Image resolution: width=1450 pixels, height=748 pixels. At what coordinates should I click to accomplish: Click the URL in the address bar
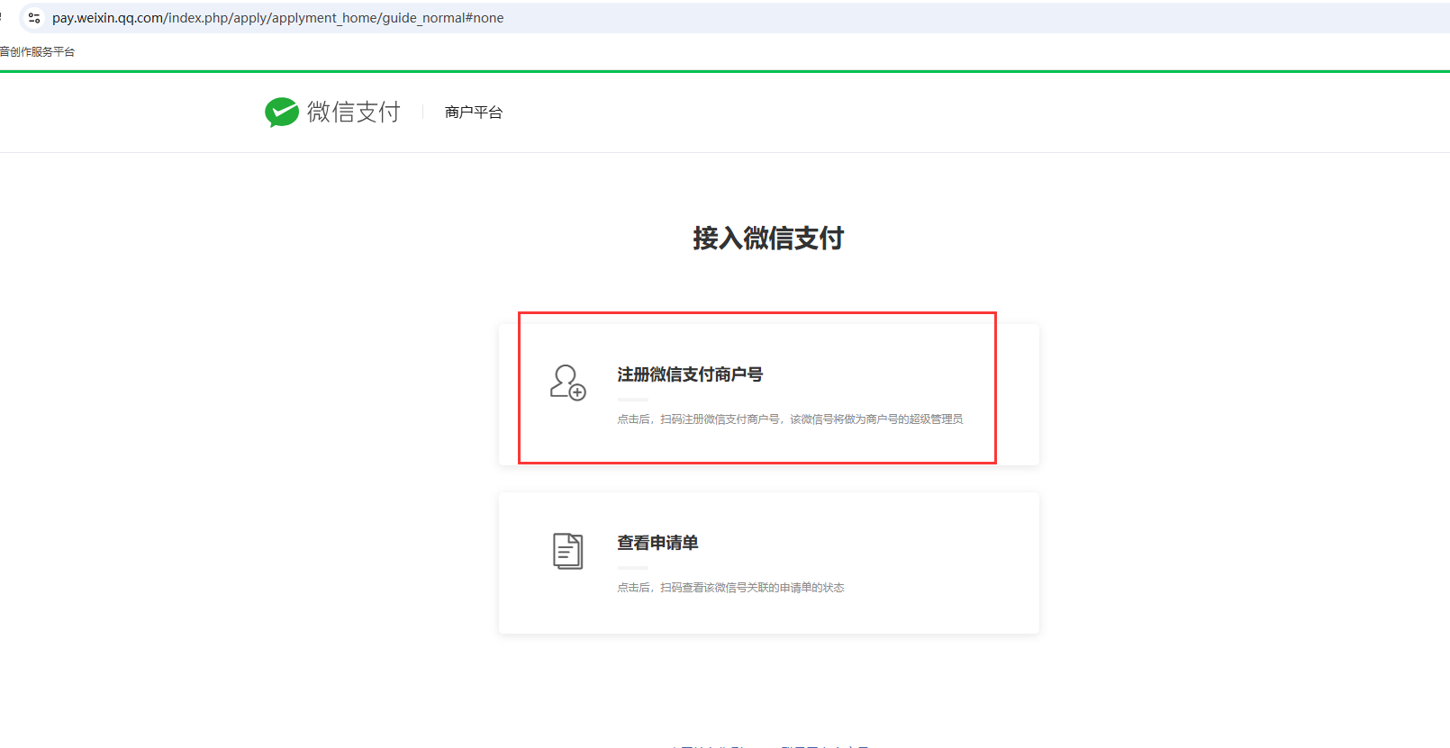(x=278, y=18)
